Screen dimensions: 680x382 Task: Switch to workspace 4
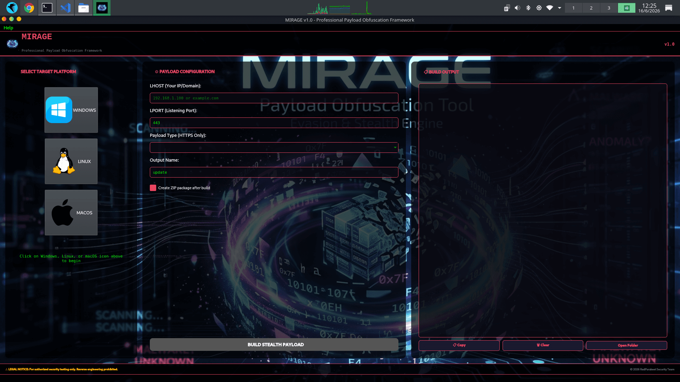pos(627,8)
